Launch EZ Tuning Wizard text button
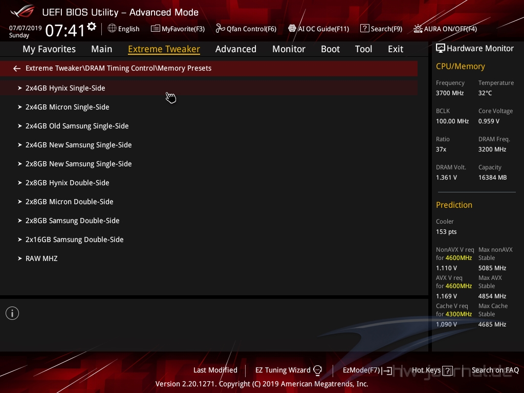The width and height of the screenshot is (524, 393). point(282,370)
